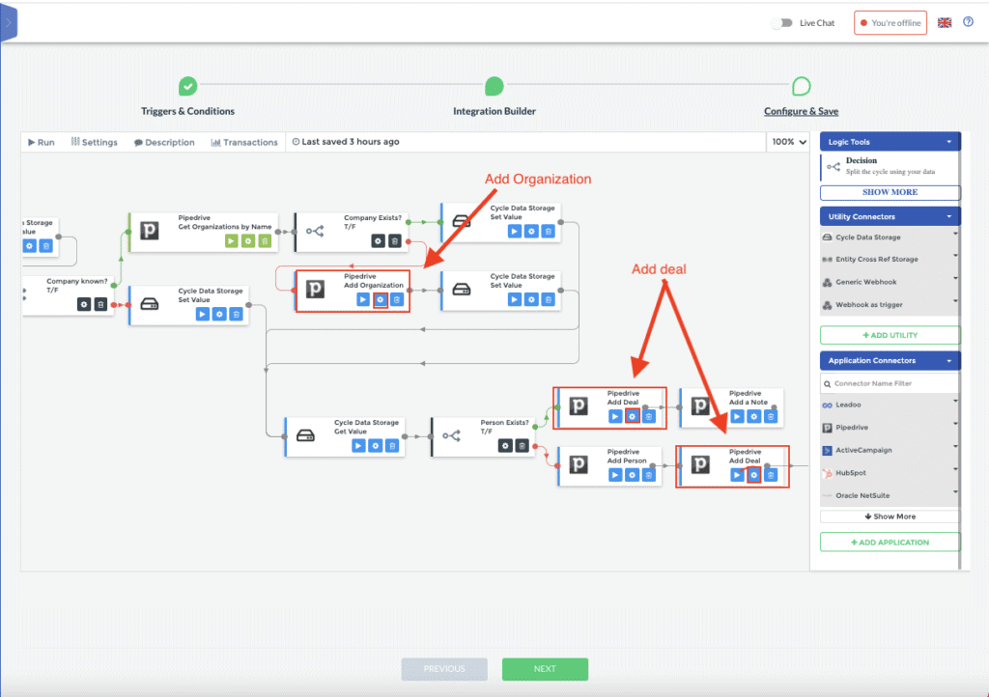
Task: Click the NEXT button
Action: coord(545,669)
